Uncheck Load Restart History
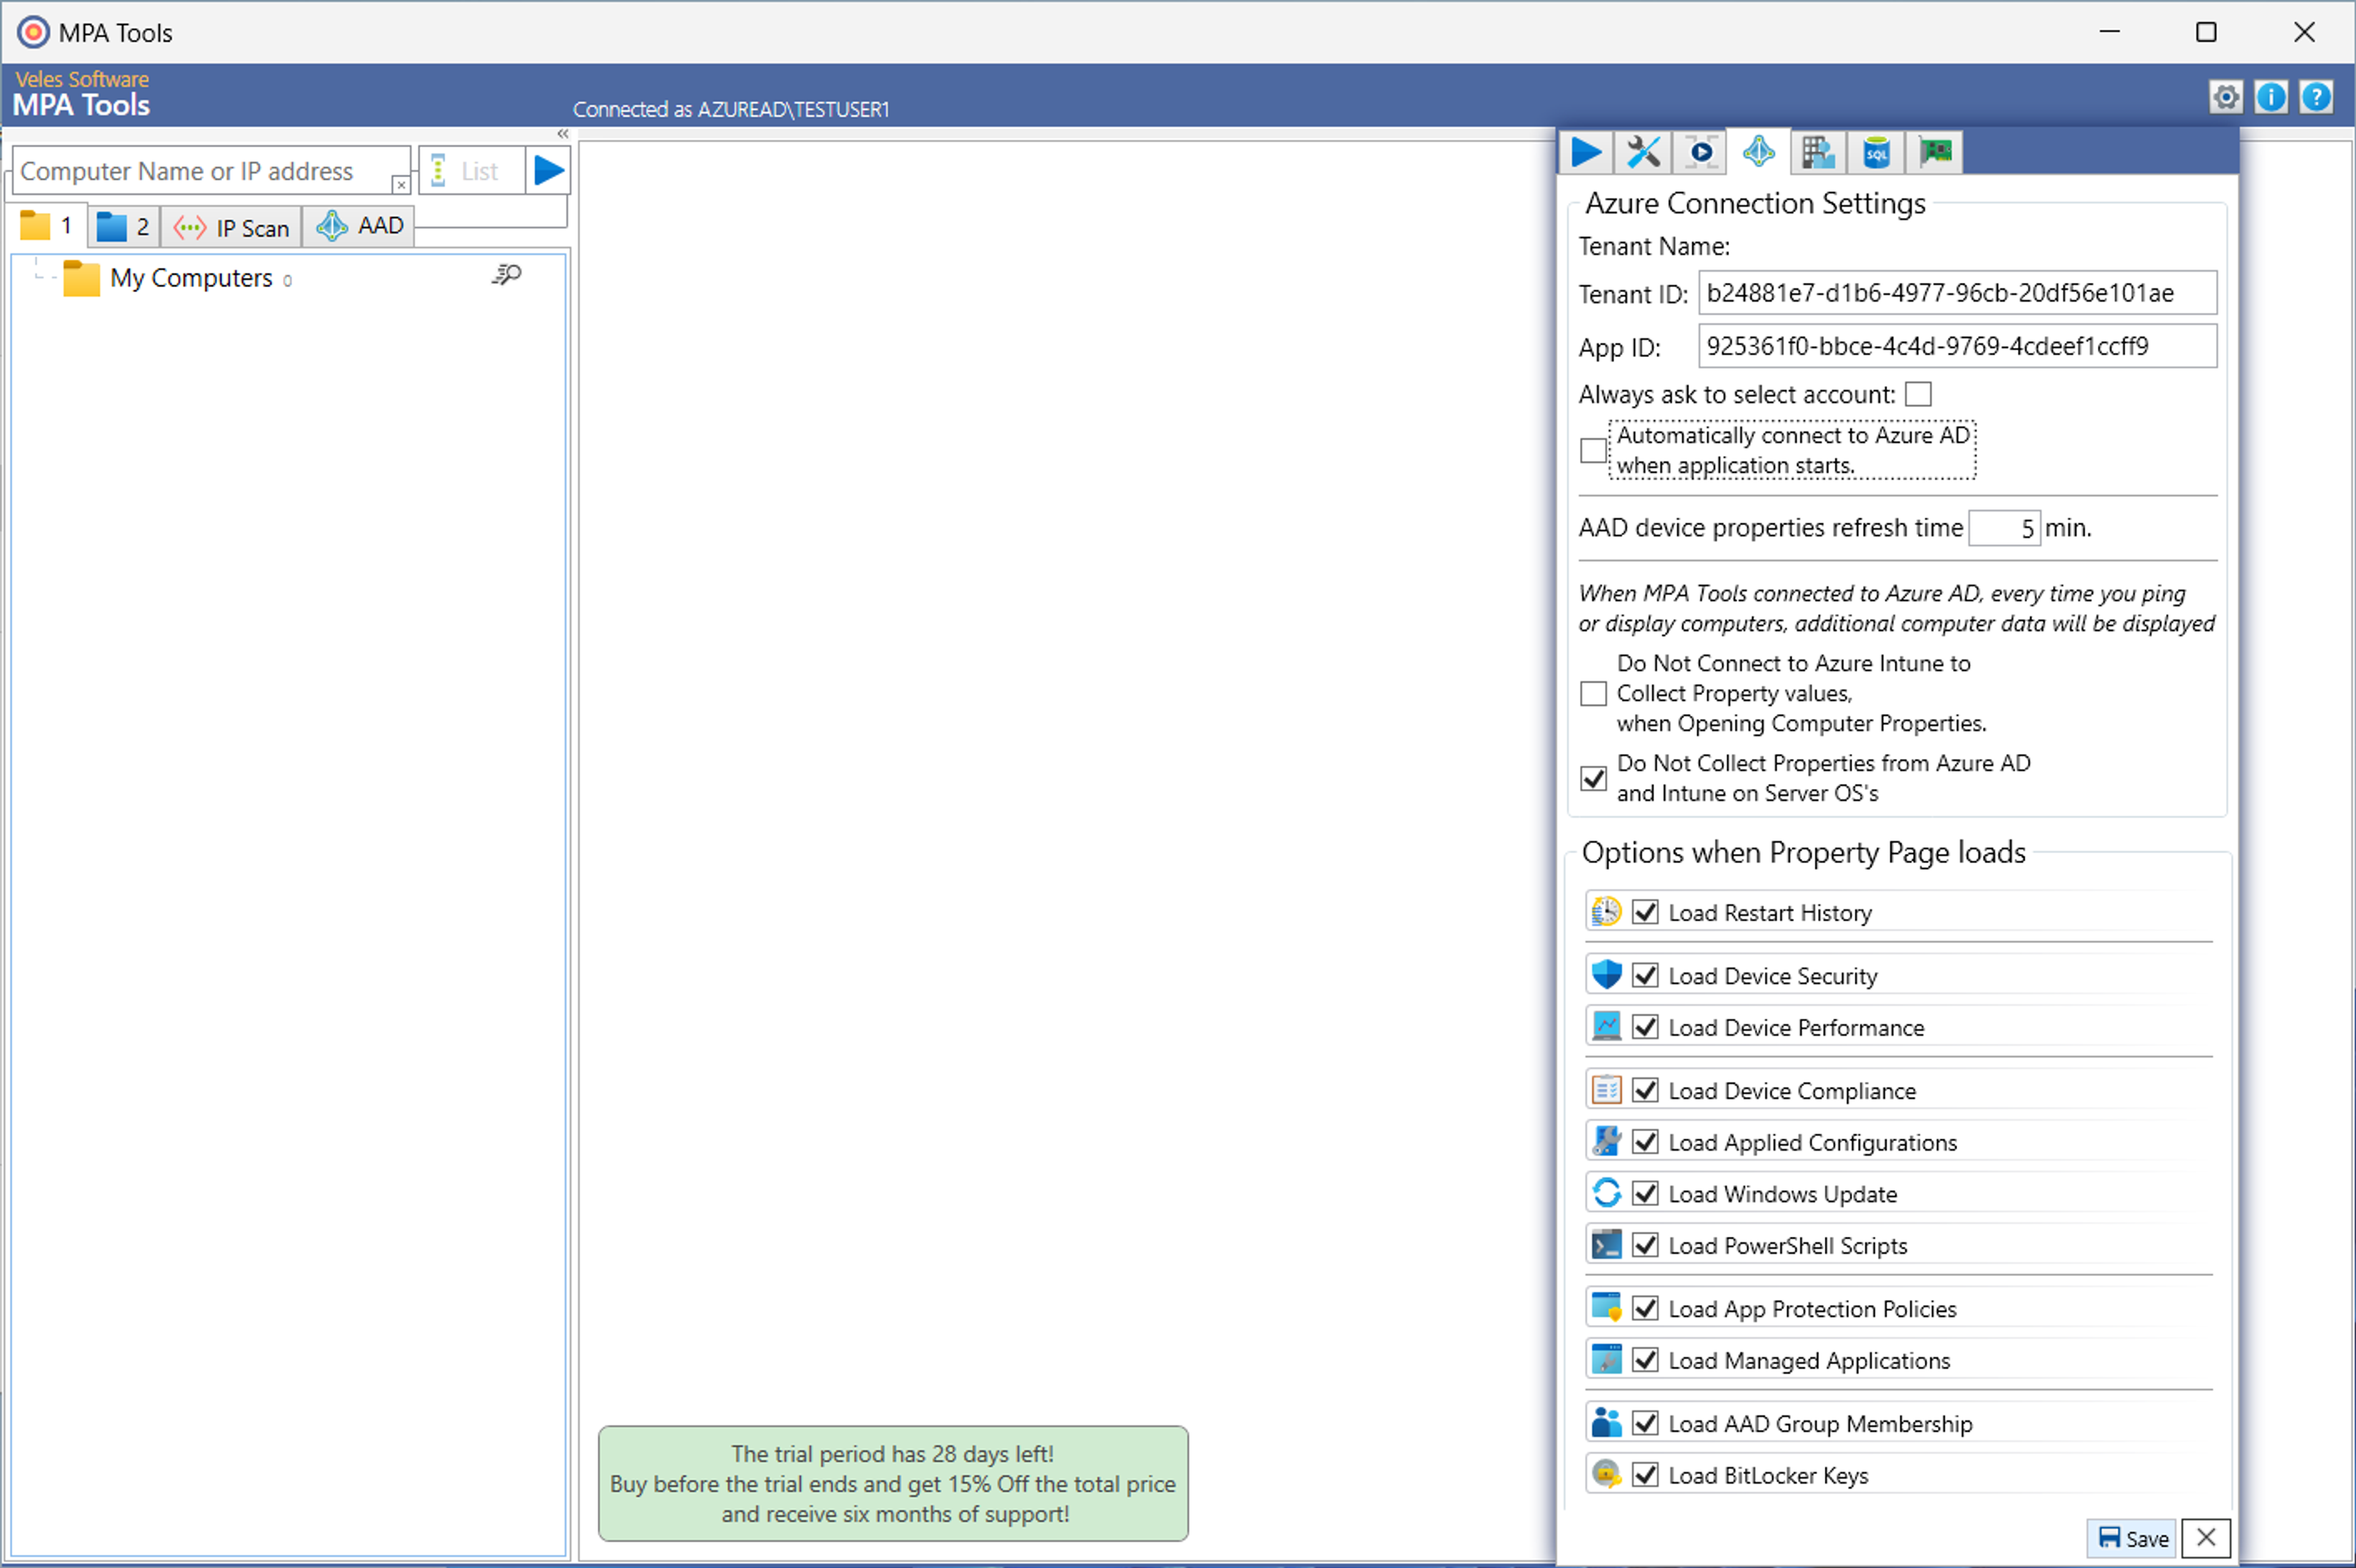Screen dimensions: 2356x1568 tap(1645, 912)
